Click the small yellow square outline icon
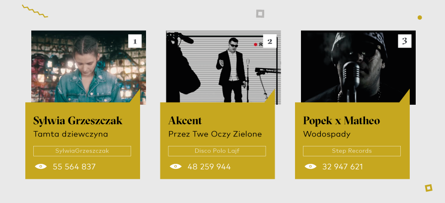This screenshot has width=445, height=203. pyautogui.click(x=429, y=188)
